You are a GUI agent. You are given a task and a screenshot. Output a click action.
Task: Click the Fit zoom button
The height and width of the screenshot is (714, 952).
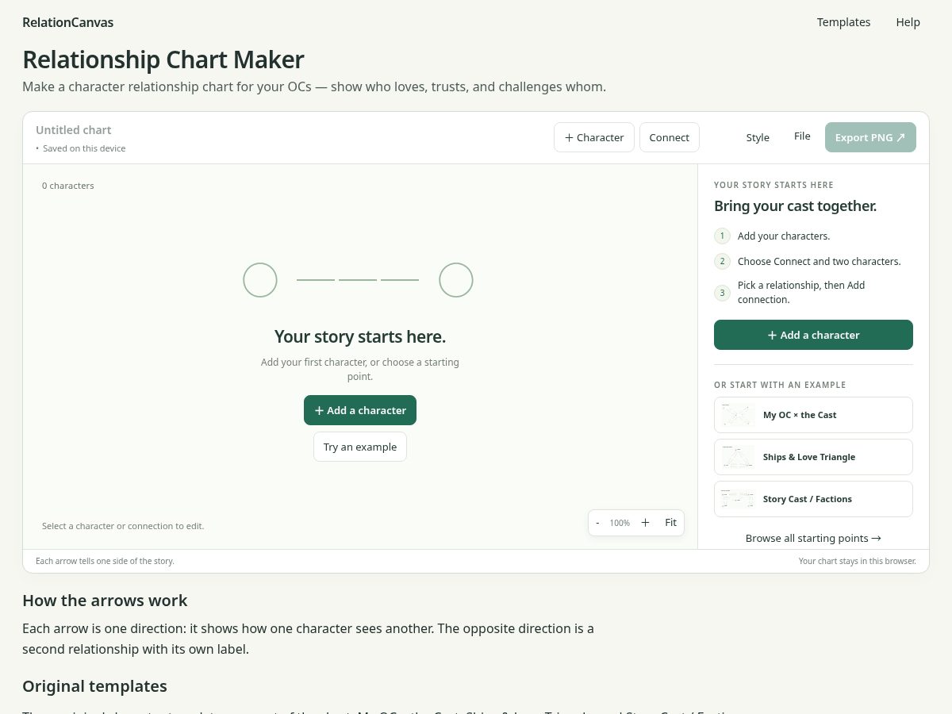point(670,522)
